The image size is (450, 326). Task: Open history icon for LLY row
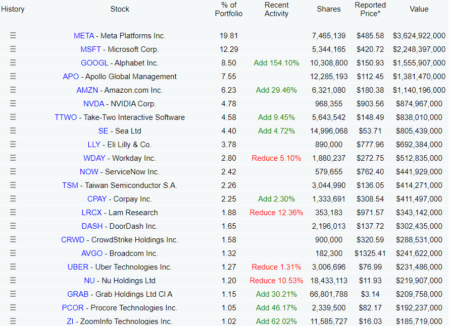pyautogui.click(x=13, y=144)
